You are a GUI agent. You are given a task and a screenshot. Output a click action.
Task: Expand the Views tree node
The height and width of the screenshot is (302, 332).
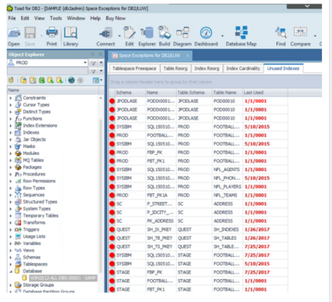[x=11, y=250]
